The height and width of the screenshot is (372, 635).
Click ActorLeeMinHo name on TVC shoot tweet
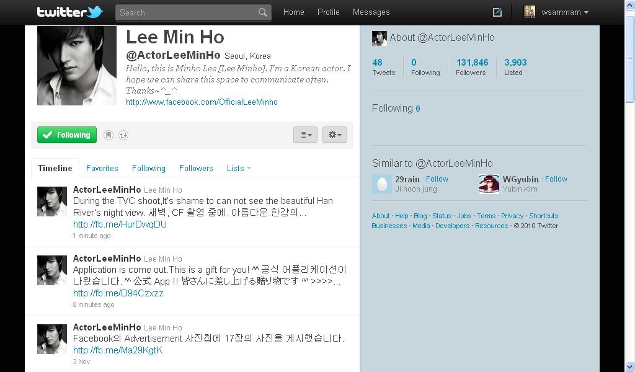107,190
